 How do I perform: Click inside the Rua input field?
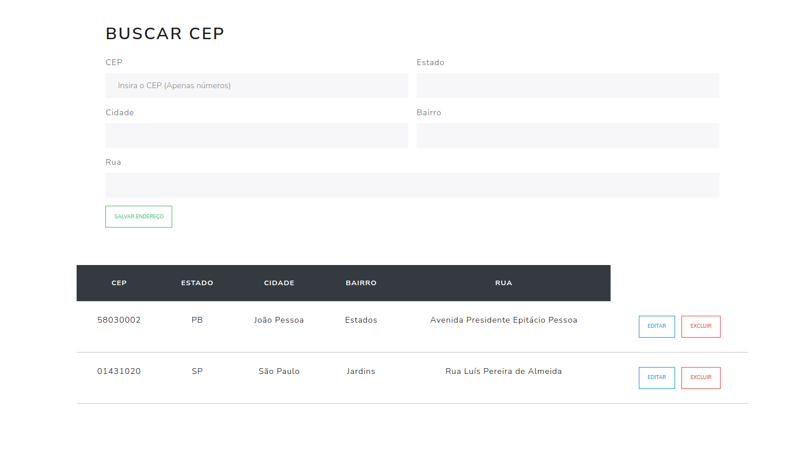(412, 185)
